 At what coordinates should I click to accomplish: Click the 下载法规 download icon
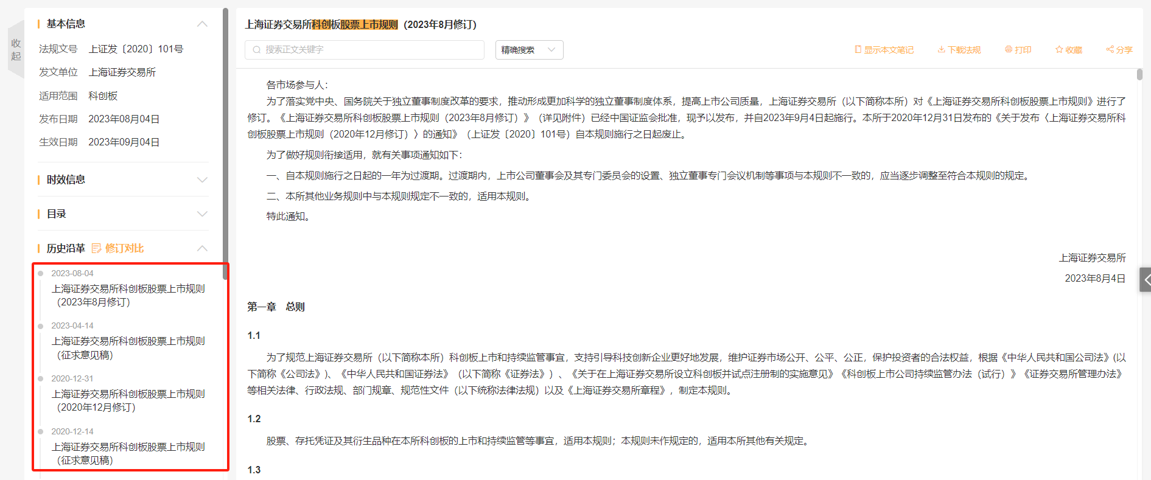(x=941, y=49)
